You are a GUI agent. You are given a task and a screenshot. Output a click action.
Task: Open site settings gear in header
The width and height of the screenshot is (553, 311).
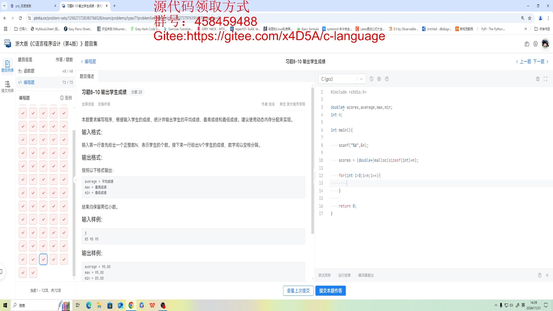[x=535, y=44]
